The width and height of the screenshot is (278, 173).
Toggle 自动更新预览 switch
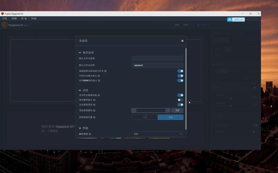tap(180, 105)
